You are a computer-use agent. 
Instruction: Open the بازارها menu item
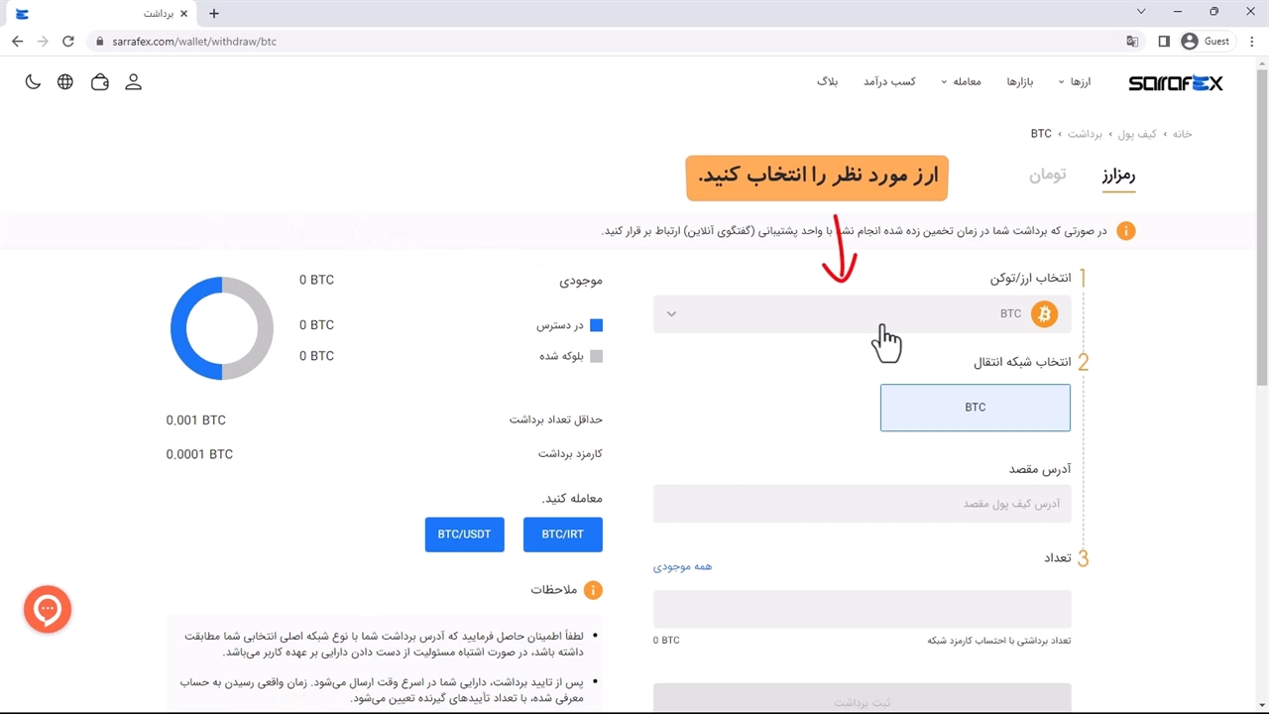click(x=1020, y=82)
